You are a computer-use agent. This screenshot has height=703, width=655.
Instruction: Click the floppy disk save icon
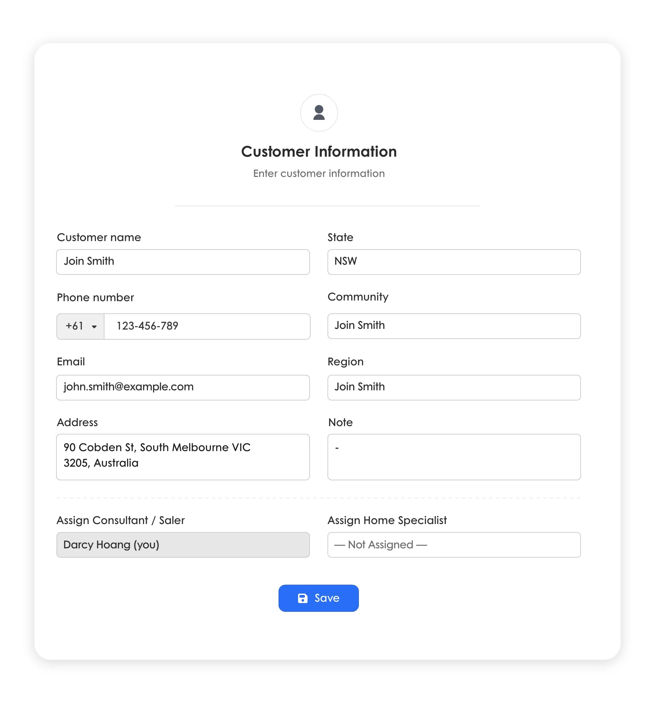(302, 598)
